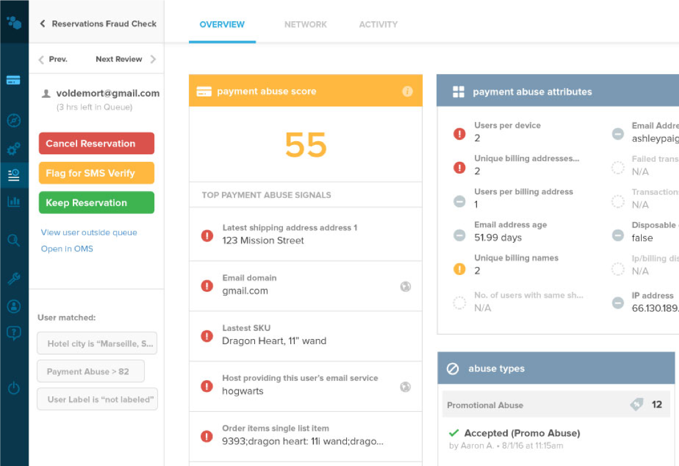The width and height of the screenshot is (679, 466).
Task: Select the Payment Abuse > 82 rule chip
Action: (91, 371)
